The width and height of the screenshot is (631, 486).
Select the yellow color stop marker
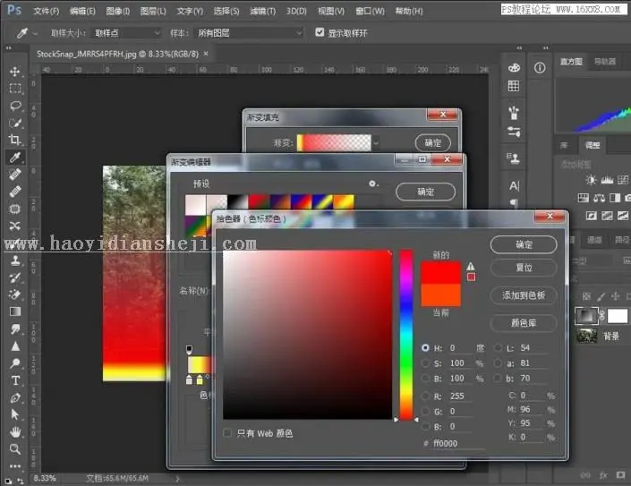[x=200, y=379]
